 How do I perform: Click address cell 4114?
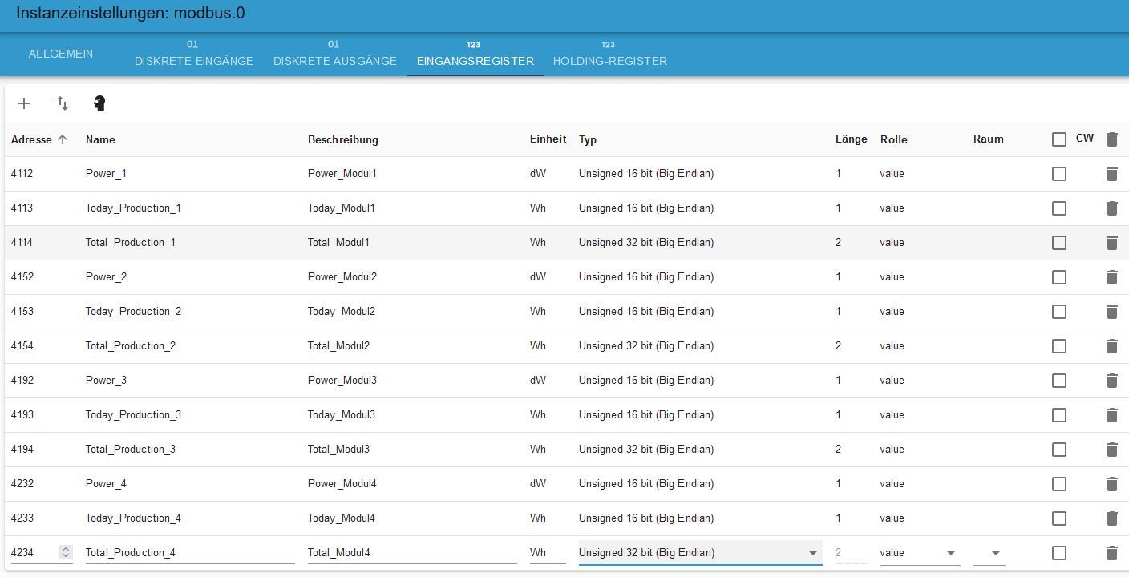(22, 243)
